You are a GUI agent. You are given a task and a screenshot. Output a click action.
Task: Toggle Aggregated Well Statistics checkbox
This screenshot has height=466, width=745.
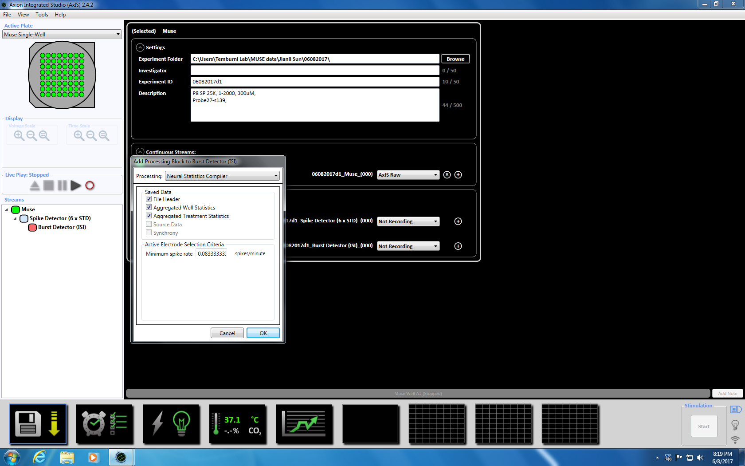pyautogui.click(x=149, y=208)
